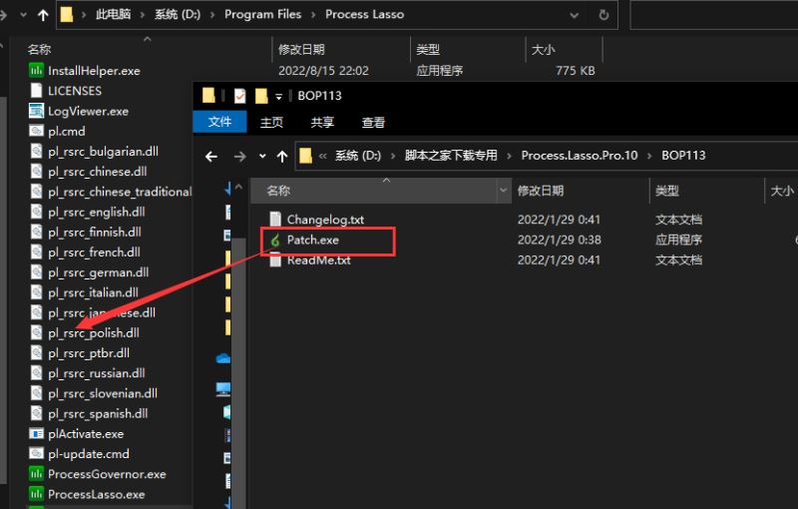Click 系统 (D:) in BOP113 address bar
This screenshot has height=509, width=798.
pos(358,156)
